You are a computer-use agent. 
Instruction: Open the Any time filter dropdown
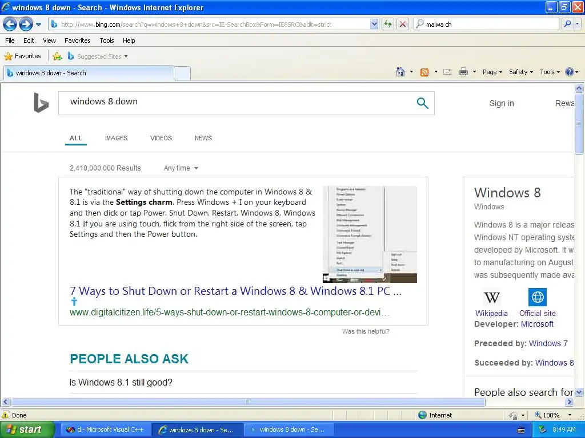pos(181,168)
